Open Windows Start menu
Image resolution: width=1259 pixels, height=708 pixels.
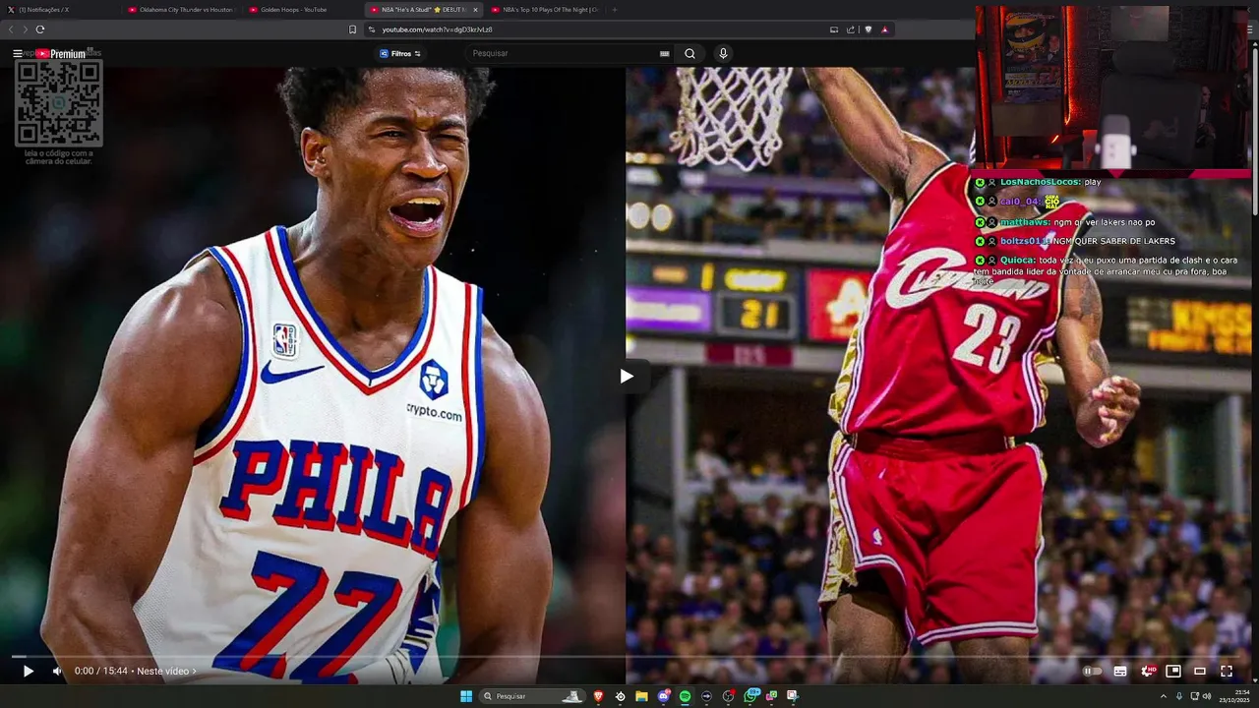coord(466,696)
